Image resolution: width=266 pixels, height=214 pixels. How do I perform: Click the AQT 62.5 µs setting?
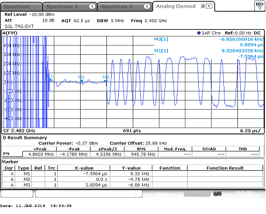tap(75, 21)
